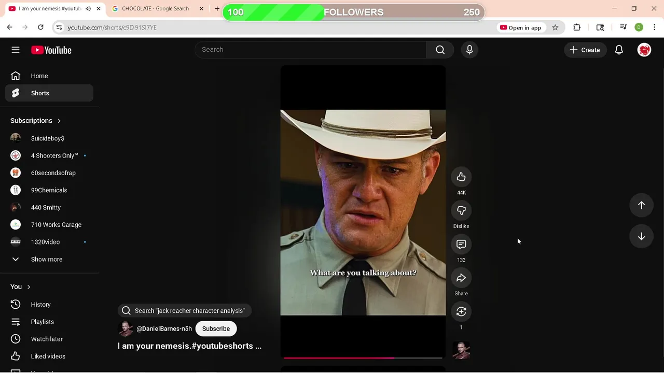664x373 pixels.
Task: Open the comments panel icon
Action: pos(461,245)
